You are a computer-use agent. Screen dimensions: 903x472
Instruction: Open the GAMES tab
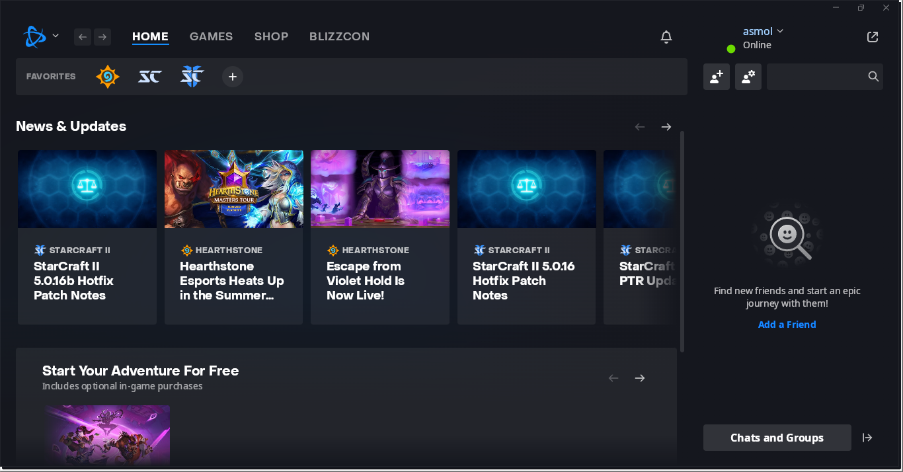(x=211, y=36)
